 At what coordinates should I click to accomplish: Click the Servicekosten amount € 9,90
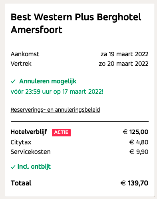click(x=139, y=152)
